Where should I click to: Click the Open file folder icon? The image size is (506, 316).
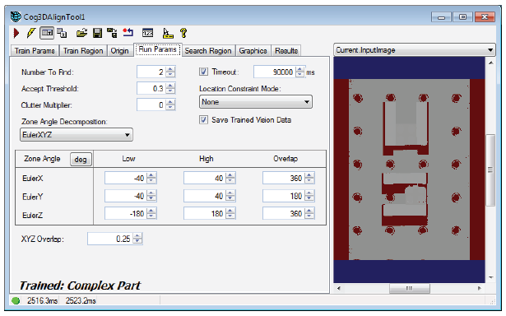coord(81,33)
